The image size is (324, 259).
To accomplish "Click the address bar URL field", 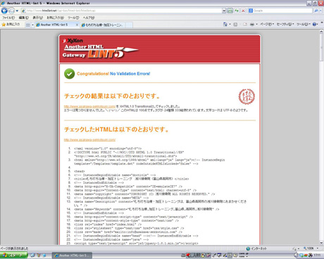I will coord(121,11).
